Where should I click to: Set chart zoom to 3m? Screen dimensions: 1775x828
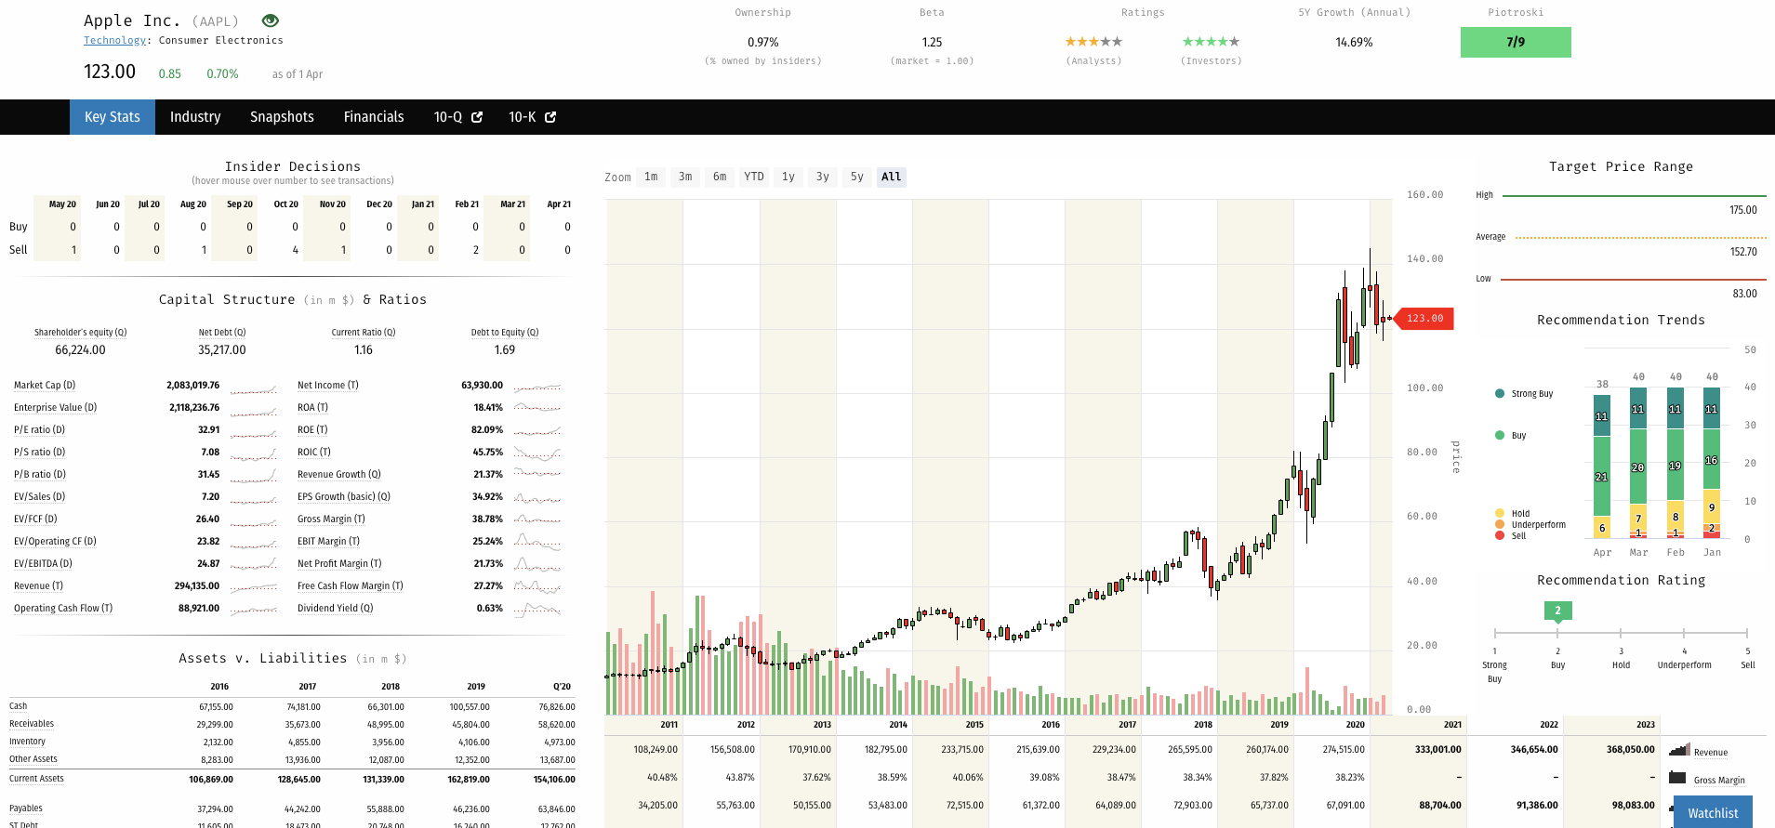pyautogui.click(x=685, y=177)
